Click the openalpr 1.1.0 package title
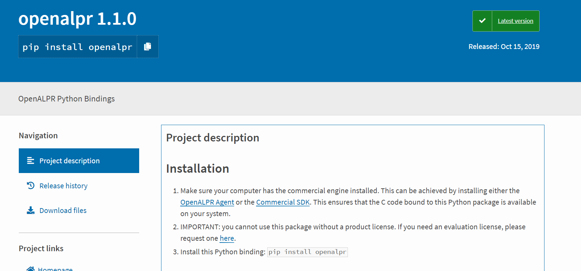The height and width of the screenshot is (271, 581). pos(77,19)
